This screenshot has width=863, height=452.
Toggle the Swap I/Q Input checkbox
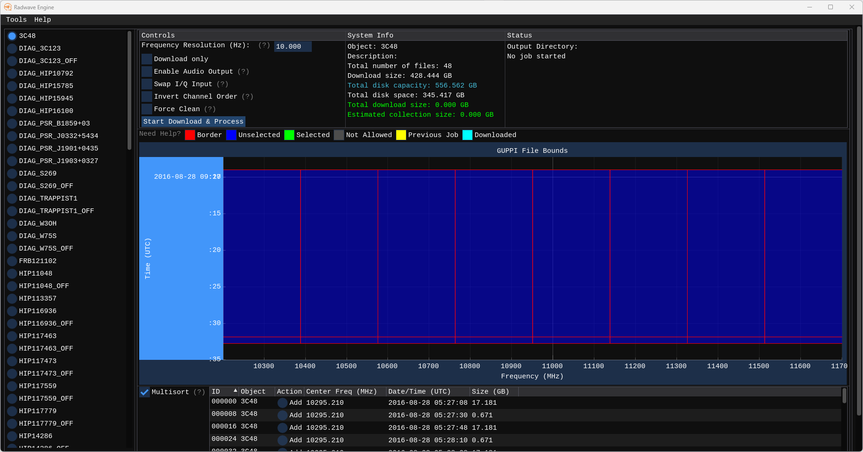pyautogui.click(x=147, y=84)
